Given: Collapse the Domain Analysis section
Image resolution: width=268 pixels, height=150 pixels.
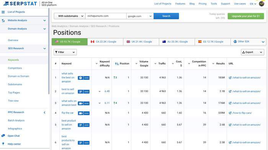Looking at the screenshot, I should 45,29.
